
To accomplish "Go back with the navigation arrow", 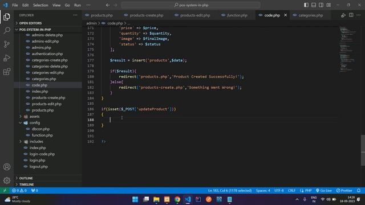I will click(108, 5).
